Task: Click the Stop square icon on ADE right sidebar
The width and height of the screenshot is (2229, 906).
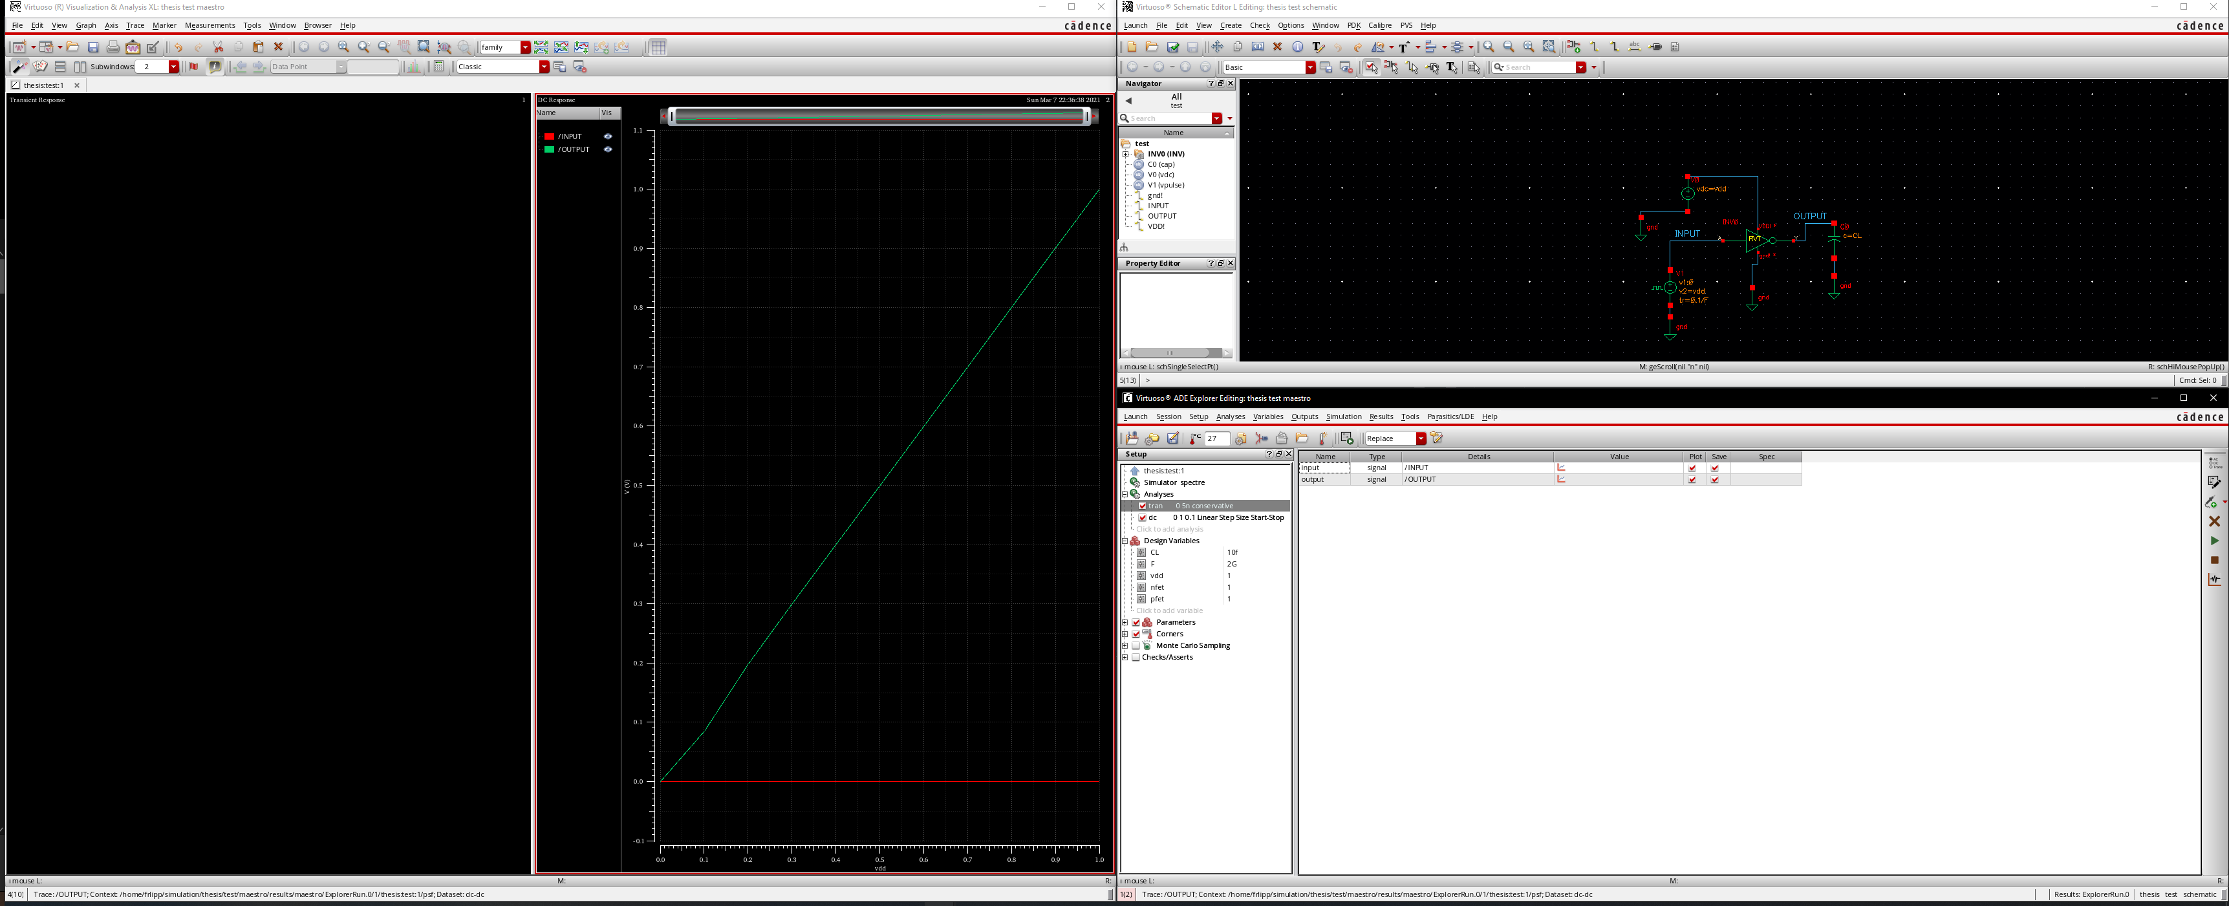Action: (x=2214, y=560)
